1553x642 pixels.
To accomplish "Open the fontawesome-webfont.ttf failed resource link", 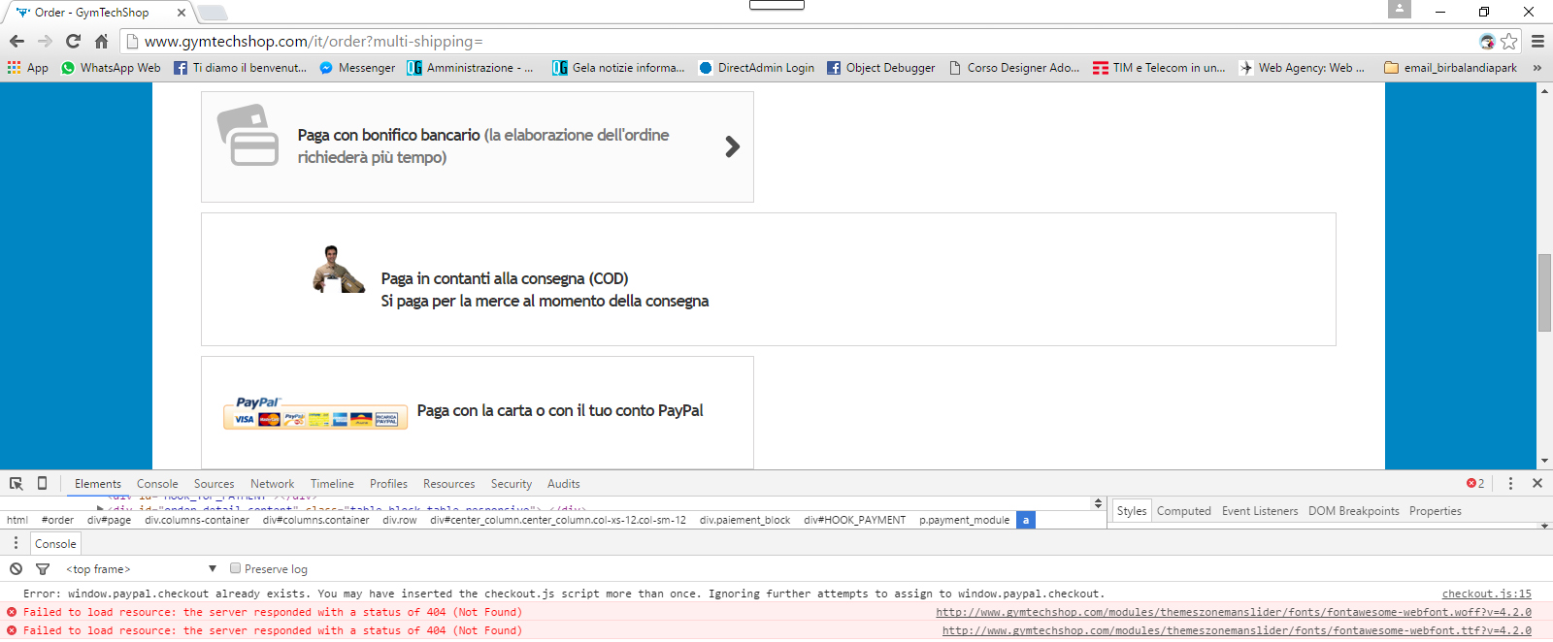I will 1237,630.
